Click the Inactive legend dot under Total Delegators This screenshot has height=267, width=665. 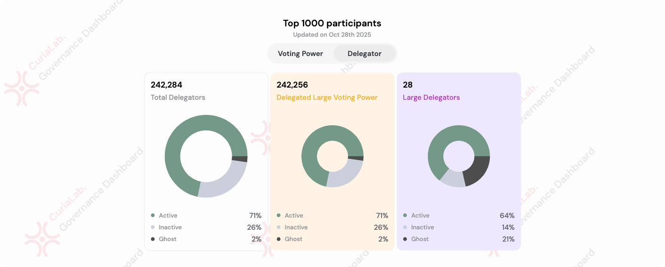coord(153,227)
